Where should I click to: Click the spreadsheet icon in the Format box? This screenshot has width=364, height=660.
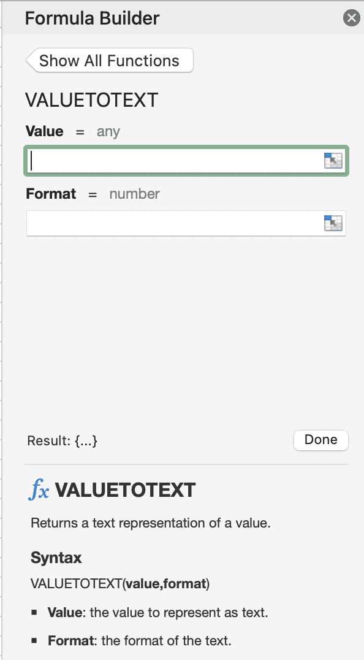click(333, 223)
